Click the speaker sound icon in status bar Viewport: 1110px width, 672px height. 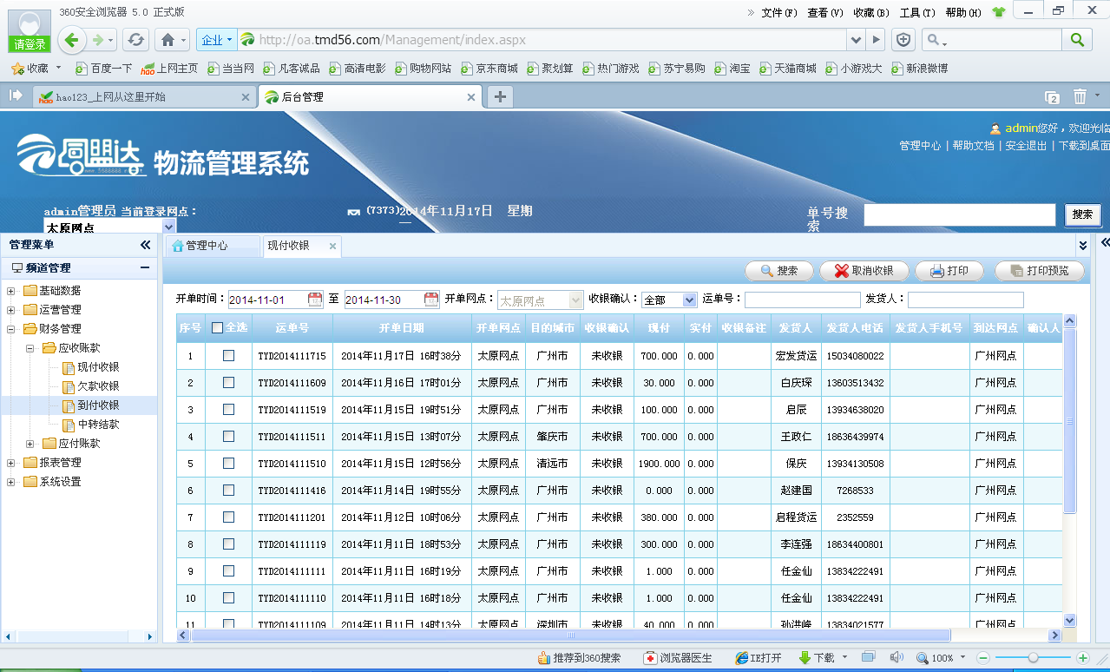(x=896, y=657)
